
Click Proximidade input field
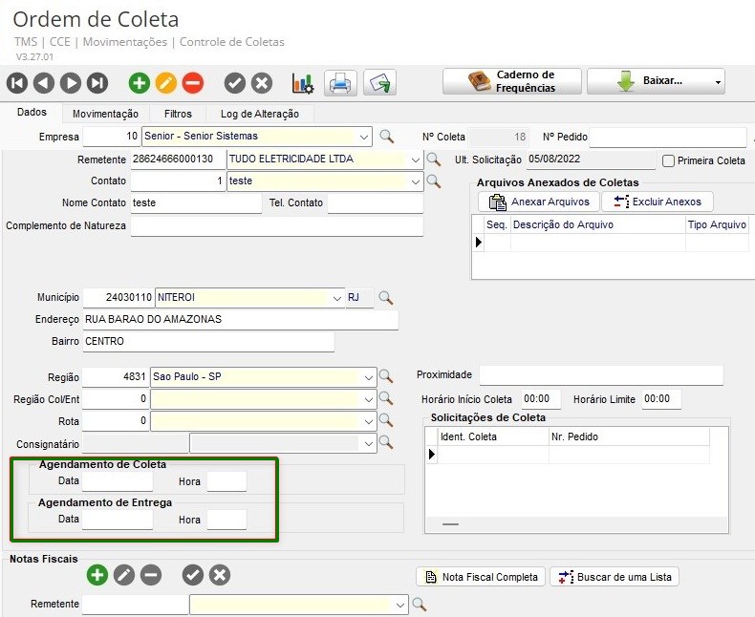pyautogui.click(x=601, y=375)
